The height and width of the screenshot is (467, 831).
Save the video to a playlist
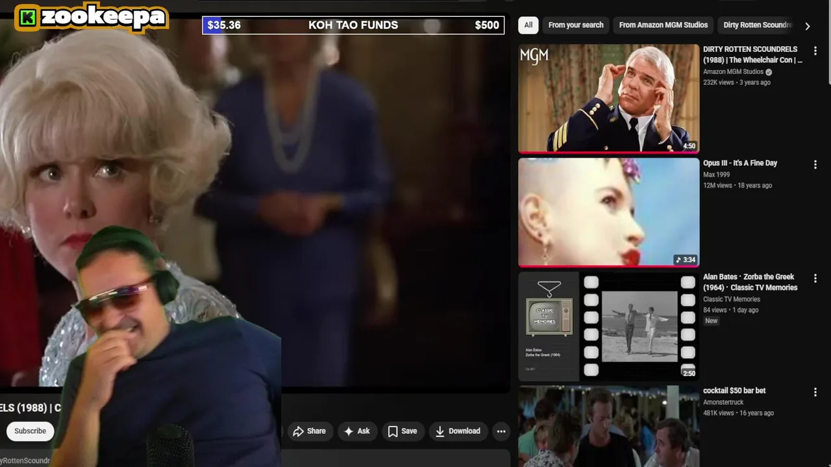click(403, 431)
